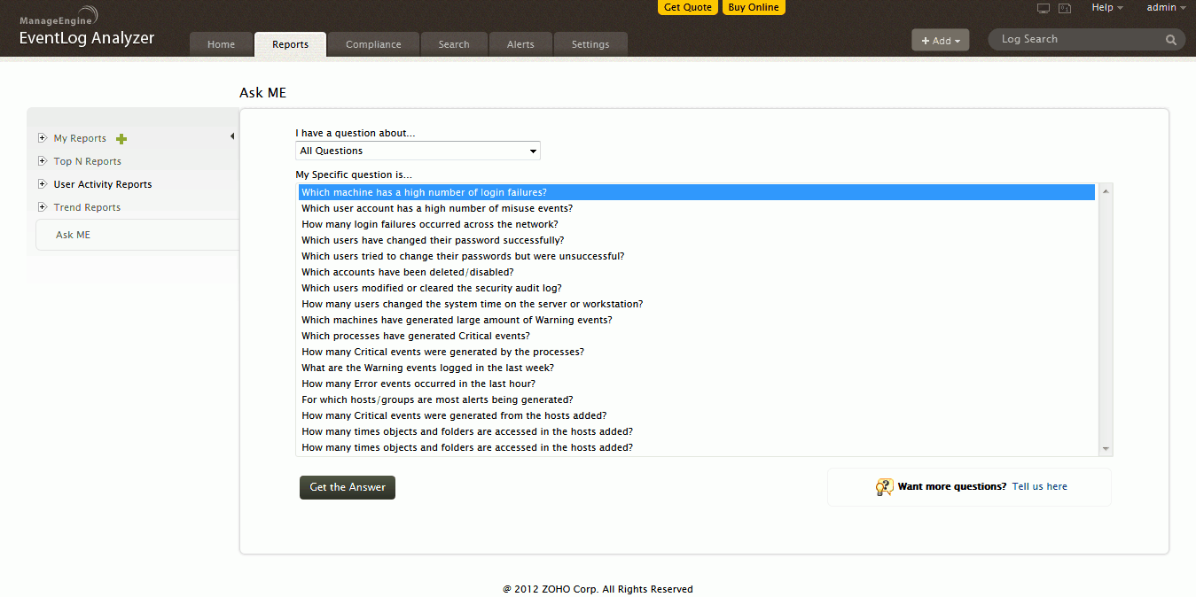Select 'Which processes have generated Critical events?'

[x=697, y=336]
